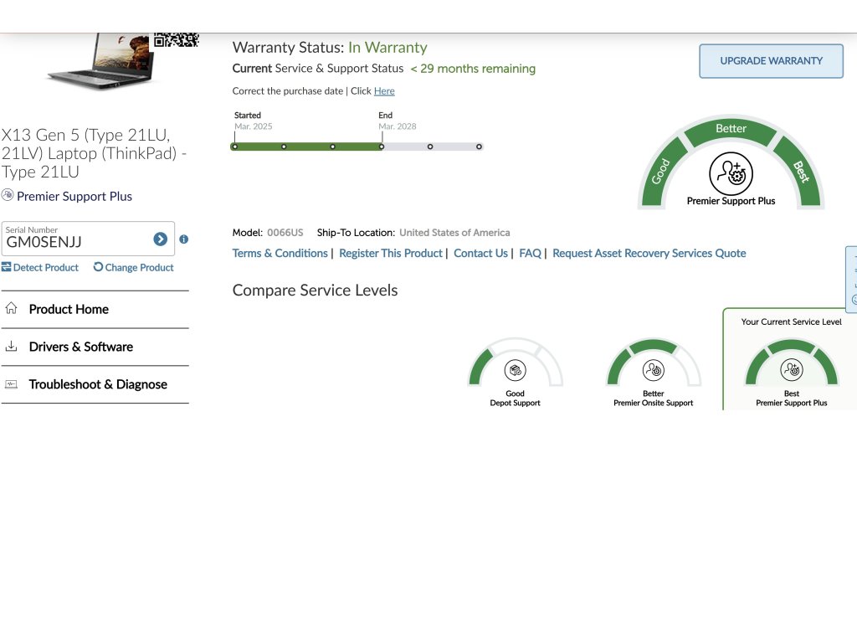Screen dimensions: 857x643
Task: Click inside the Serial Number field
Action: [75, 242]
